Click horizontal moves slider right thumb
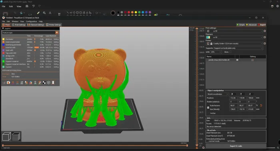The height and width of the screenshot is (151, 280). pyautogui.click(x=187, y=145)
